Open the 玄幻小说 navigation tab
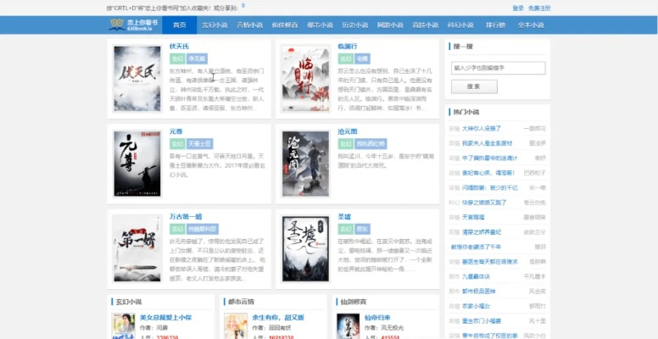 click(216, 25)
